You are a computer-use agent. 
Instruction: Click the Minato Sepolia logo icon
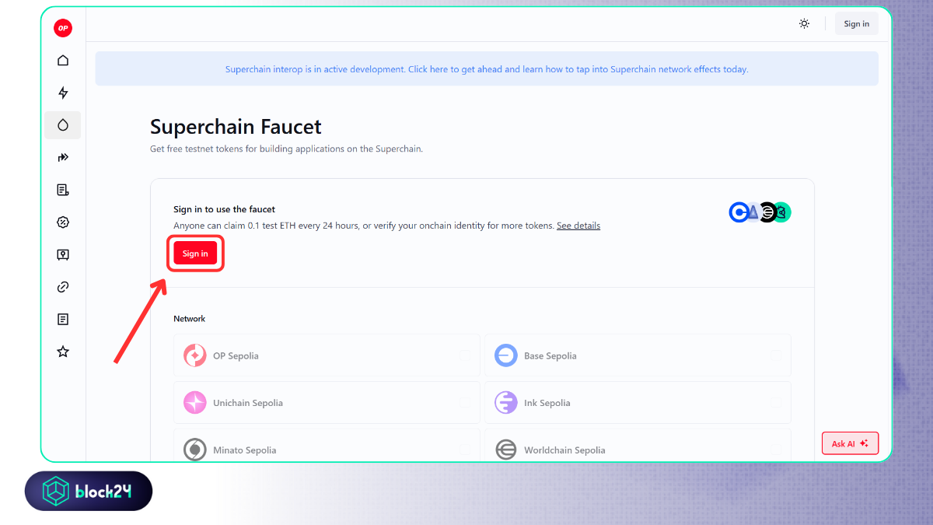tap(194, 450)
